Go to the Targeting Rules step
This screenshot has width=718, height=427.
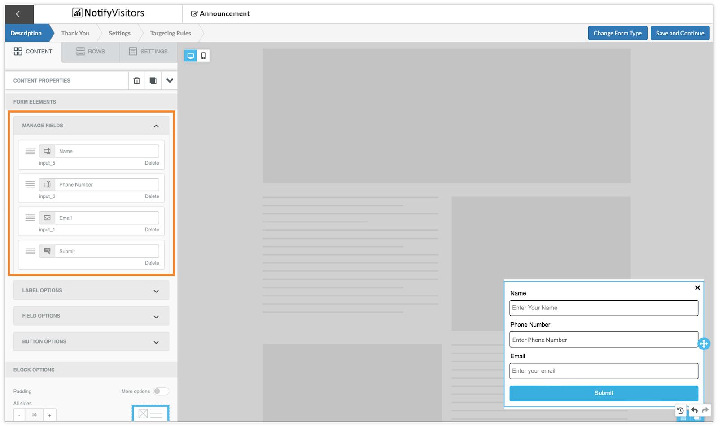171,33
